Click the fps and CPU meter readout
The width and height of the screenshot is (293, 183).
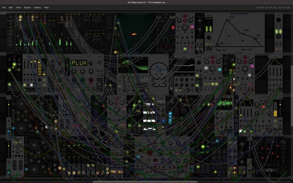[x=273, y=7]
